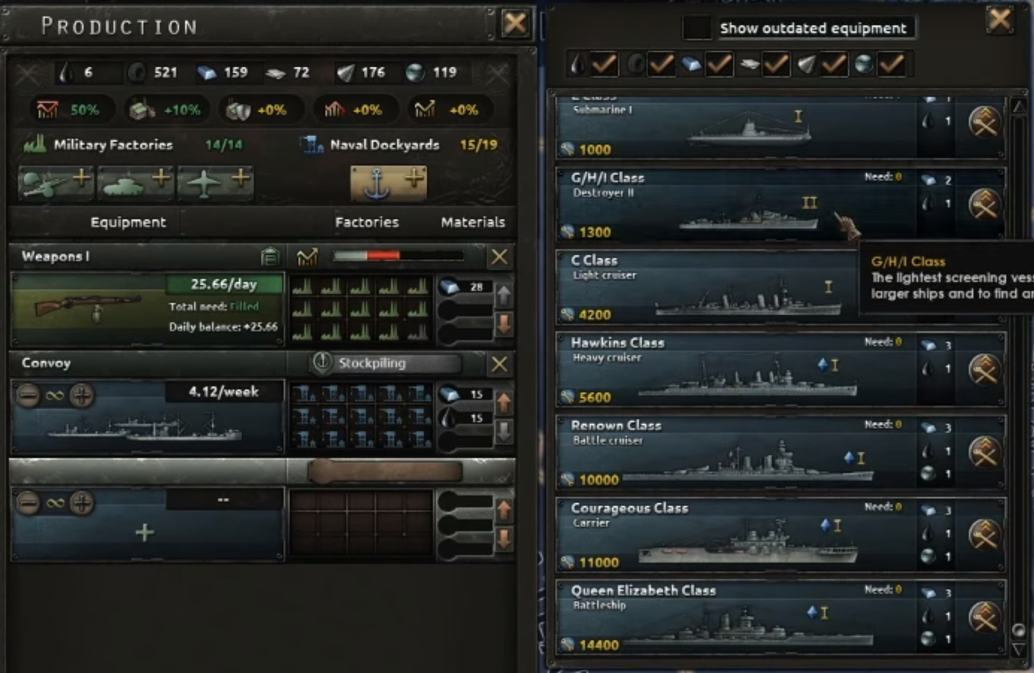Image resolution: width=1034 pixels, height=673 pixels.
Task: Toggle the oil resource filter checkmark
Action: [x=605, y=64]
